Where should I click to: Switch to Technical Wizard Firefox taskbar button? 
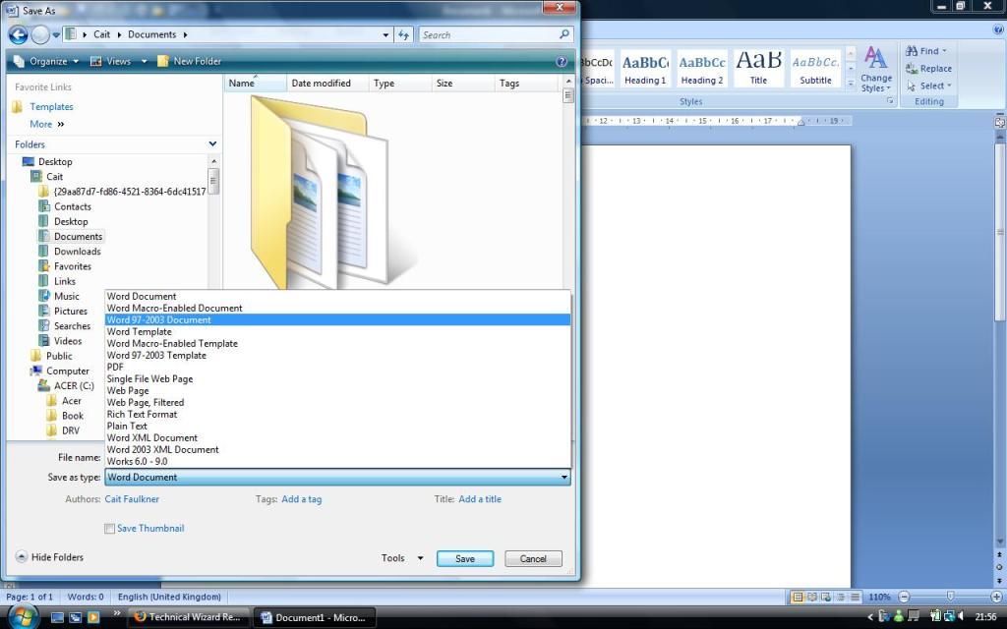[188, 617]
